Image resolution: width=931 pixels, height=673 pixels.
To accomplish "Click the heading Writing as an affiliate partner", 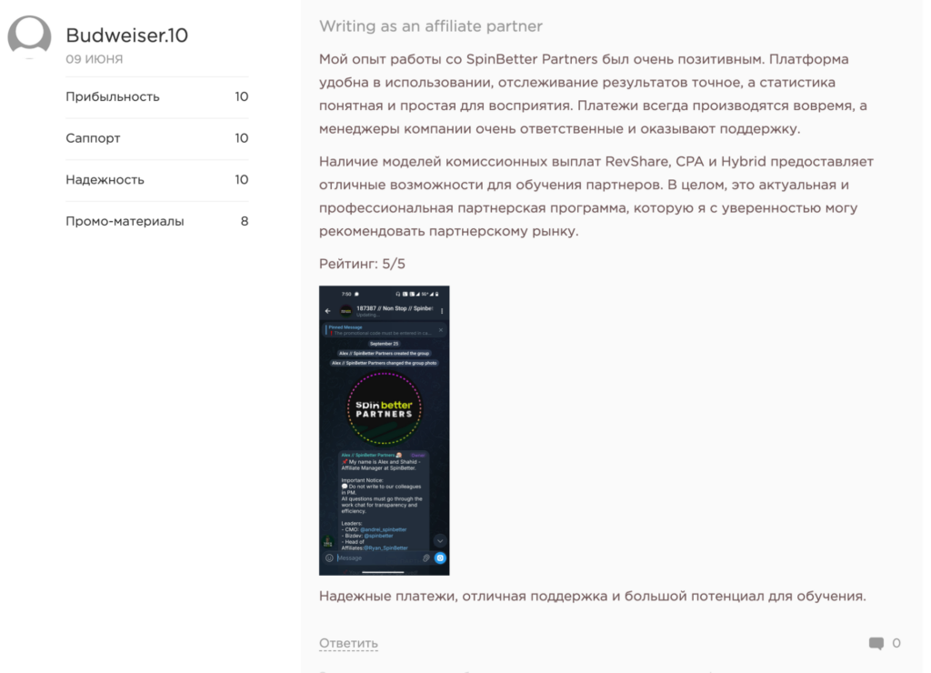I will pyautogui.click(x=430, y=26).
